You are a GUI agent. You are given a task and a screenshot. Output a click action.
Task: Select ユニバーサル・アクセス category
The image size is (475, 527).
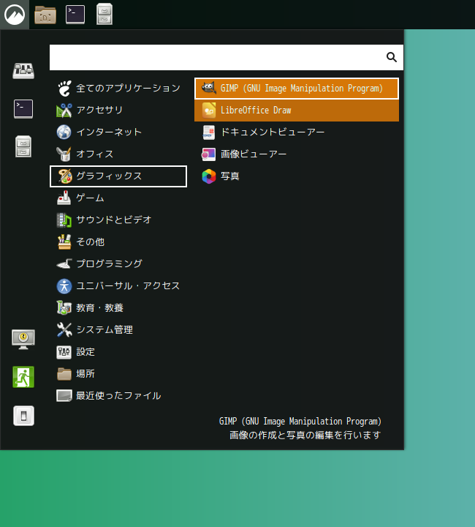[x=118, y=286]
